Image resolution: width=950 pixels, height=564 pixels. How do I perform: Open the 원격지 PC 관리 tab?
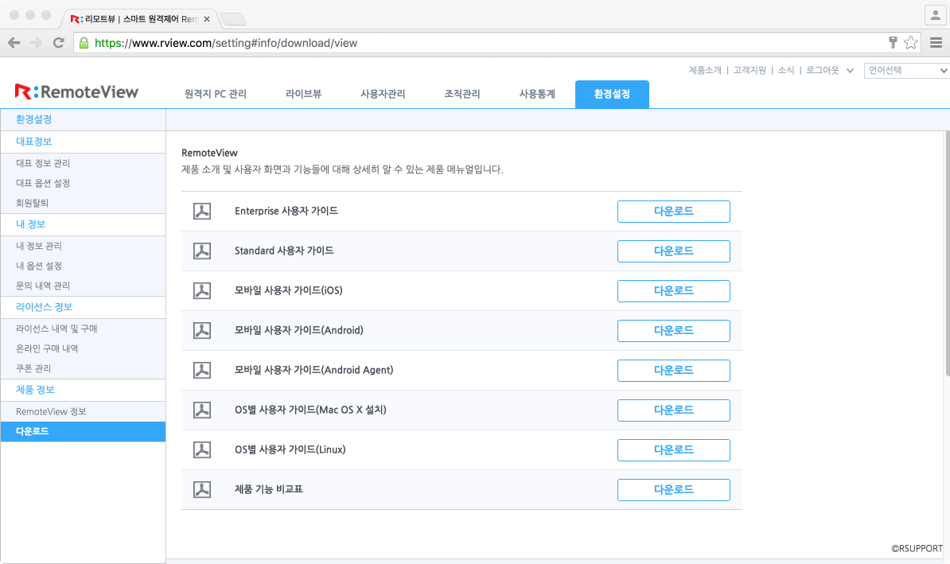215,94
